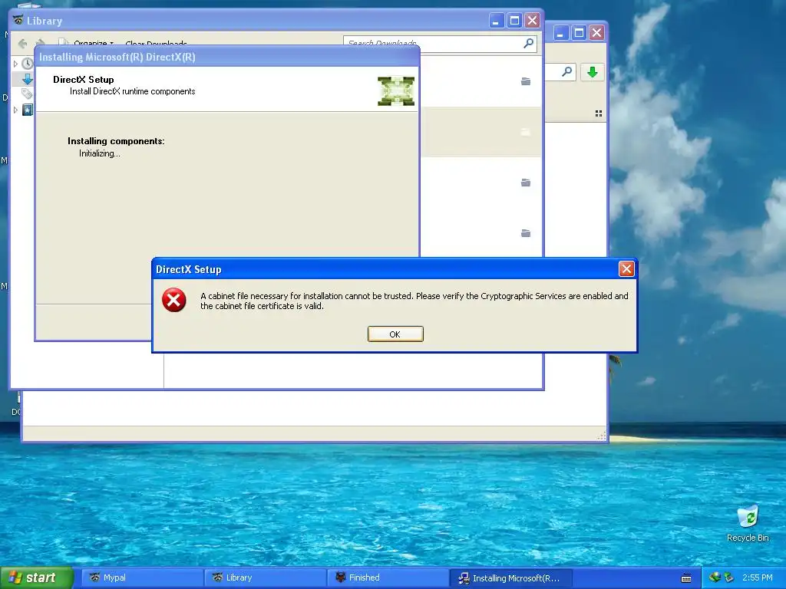The image size is (786, 589).
Task: Click the Mypal search magnifier icon
Action: [x=566, y=72]
